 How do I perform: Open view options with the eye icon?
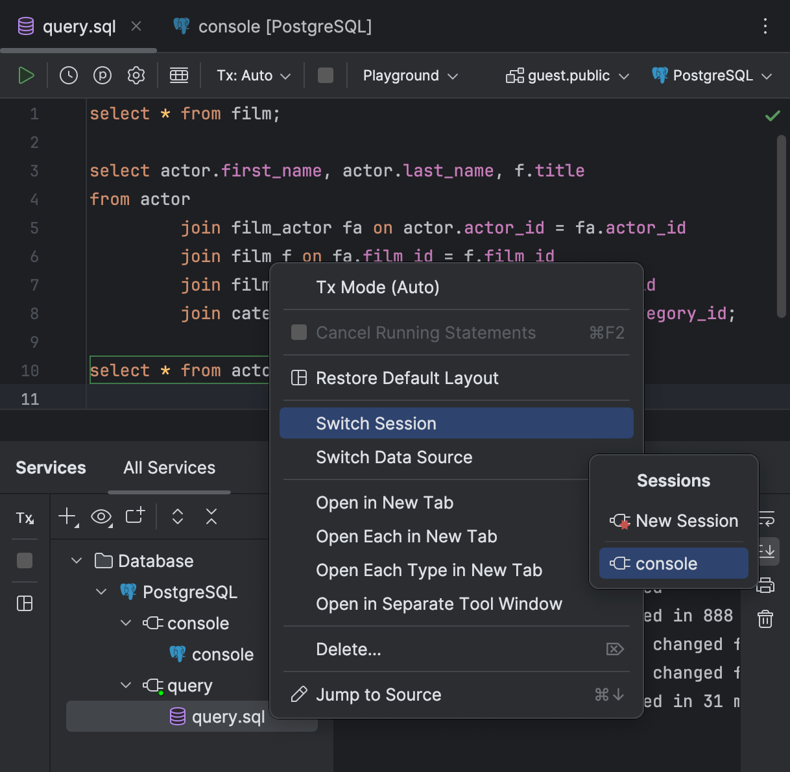pos(101,516)
